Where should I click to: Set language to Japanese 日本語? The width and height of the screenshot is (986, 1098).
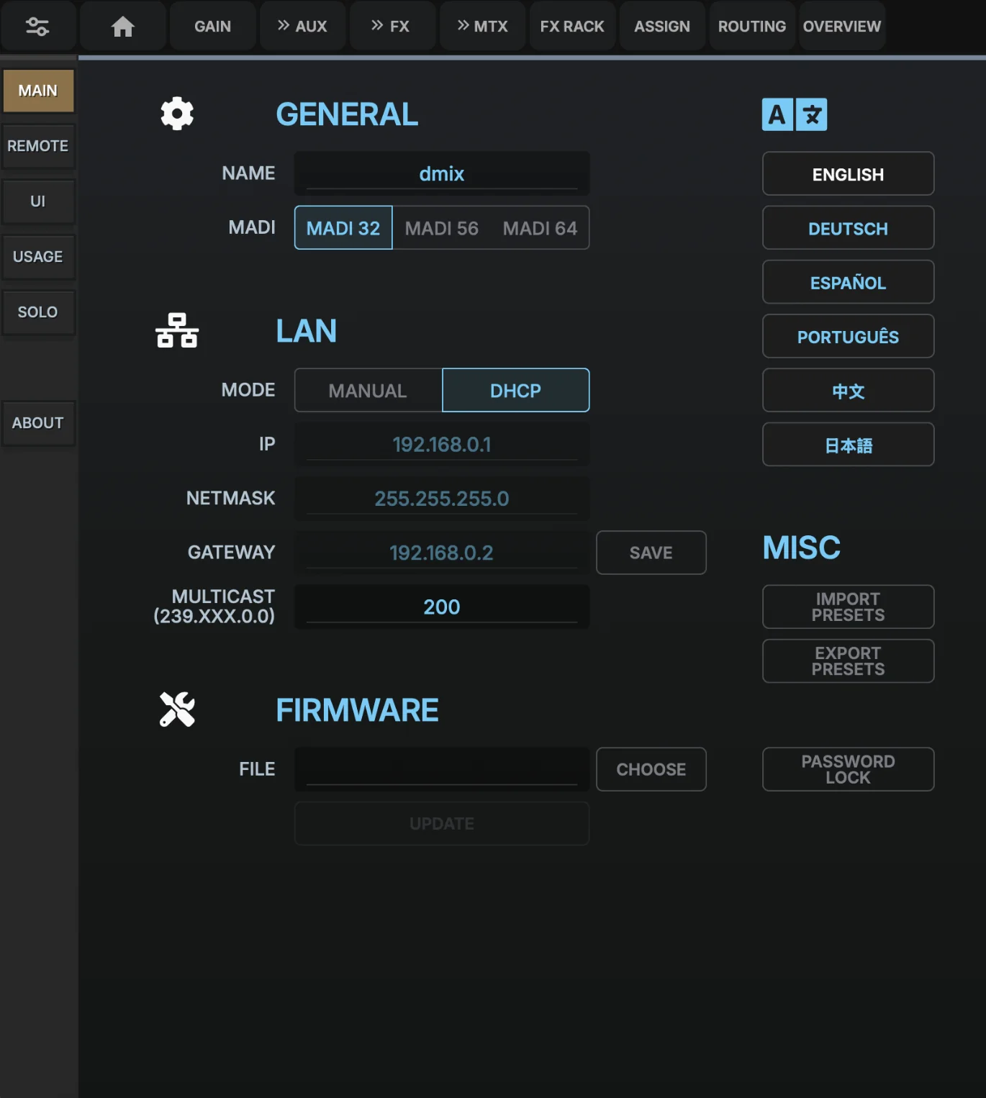click(849, 445)
